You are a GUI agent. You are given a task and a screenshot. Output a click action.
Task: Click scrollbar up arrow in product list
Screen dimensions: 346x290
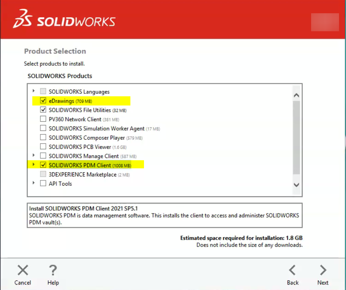click(x=296, y=96)
